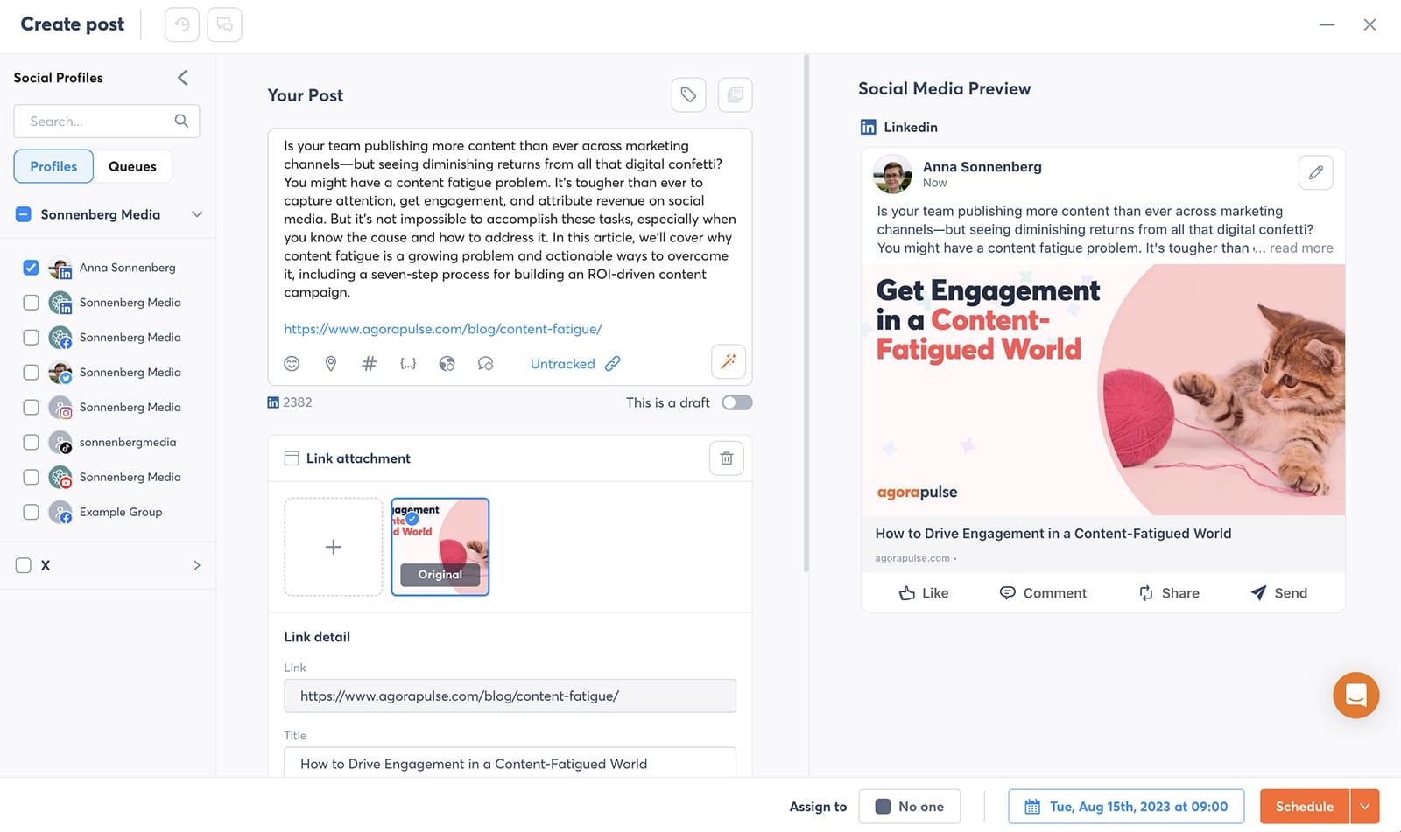Uncheck the Anna Sonnenberg profile checkbox

point(31,268)
